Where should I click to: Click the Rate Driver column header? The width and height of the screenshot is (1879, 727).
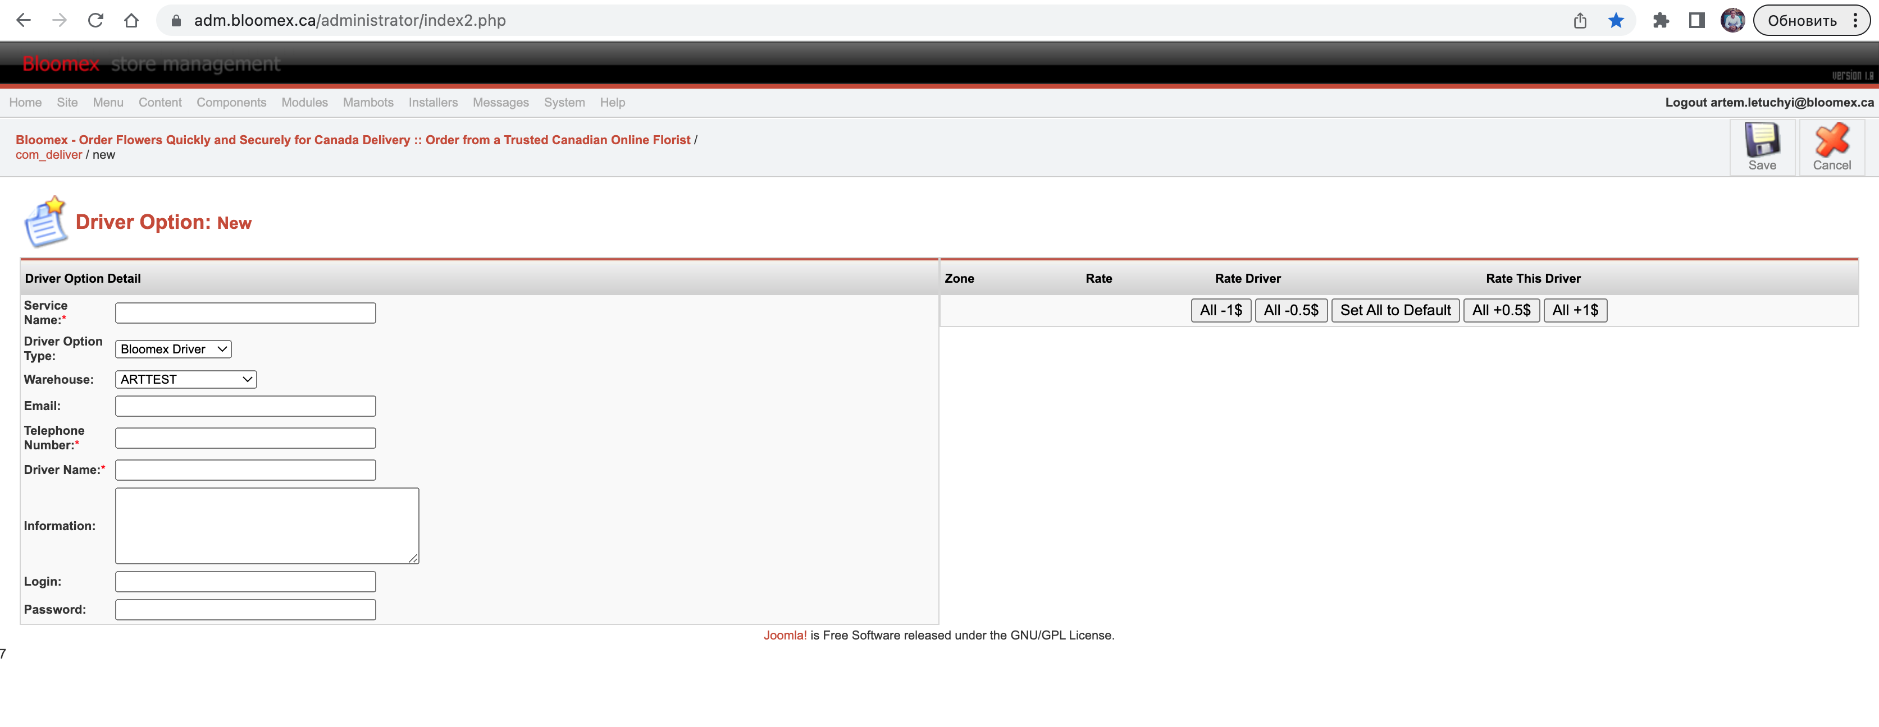pyautogui.click(x=1247, y=278)
